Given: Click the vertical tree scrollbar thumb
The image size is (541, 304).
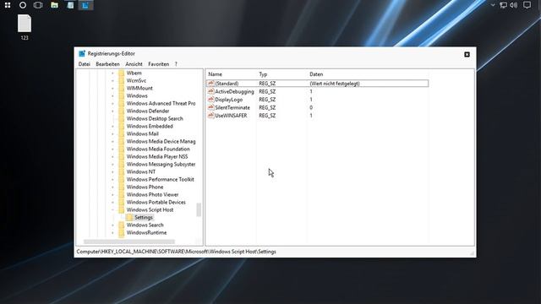Looking at the screenshot, I should (x=199, y=209).
